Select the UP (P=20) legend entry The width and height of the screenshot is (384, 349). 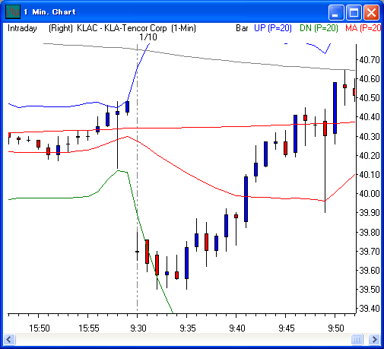click(x=273, y=28)
